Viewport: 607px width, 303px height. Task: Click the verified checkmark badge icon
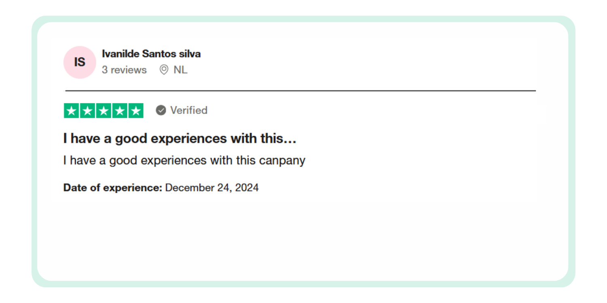(x=161, y=110)
